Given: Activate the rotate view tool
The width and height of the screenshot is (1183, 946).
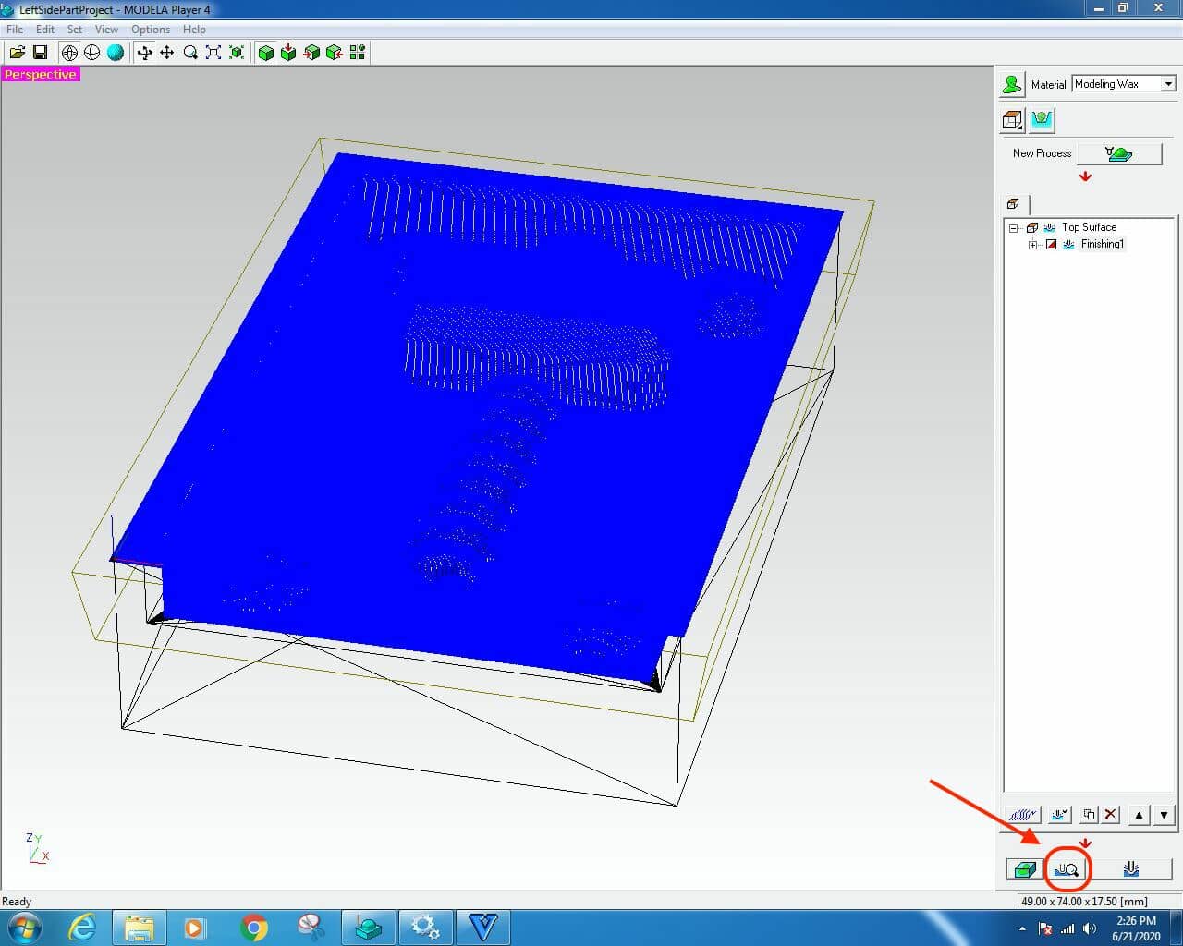Looking at the screenshot, I should 145,53.
